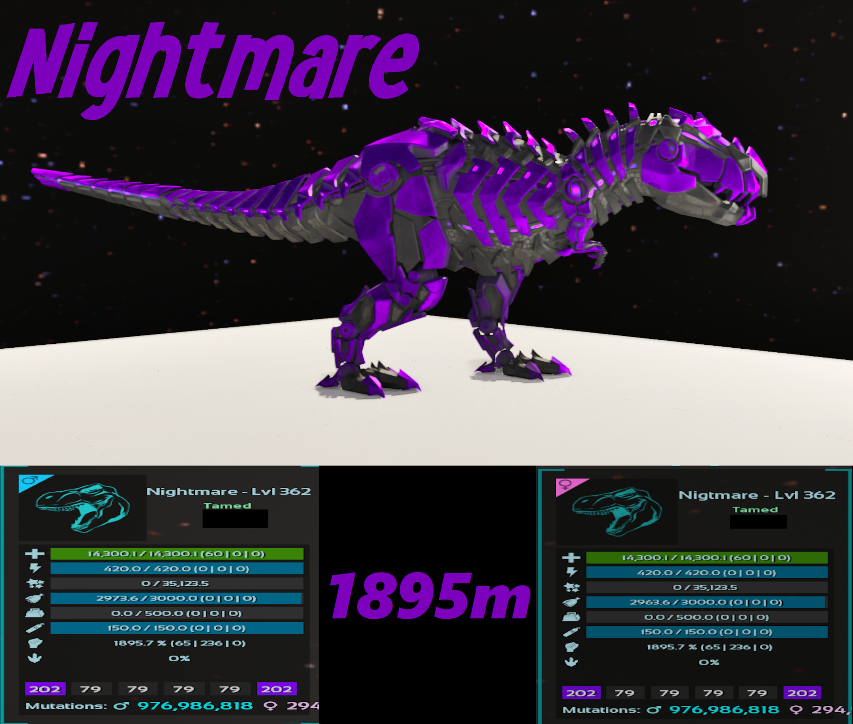Viewport: 853px width, 724px height.
Task: Click the pink female gender corner badge
Action: 566,485
